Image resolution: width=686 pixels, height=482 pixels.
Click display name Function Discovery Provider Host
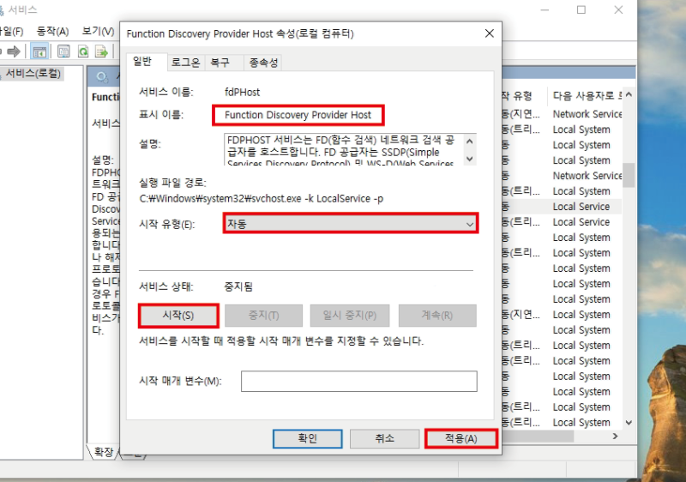click(x=298, y=115)
